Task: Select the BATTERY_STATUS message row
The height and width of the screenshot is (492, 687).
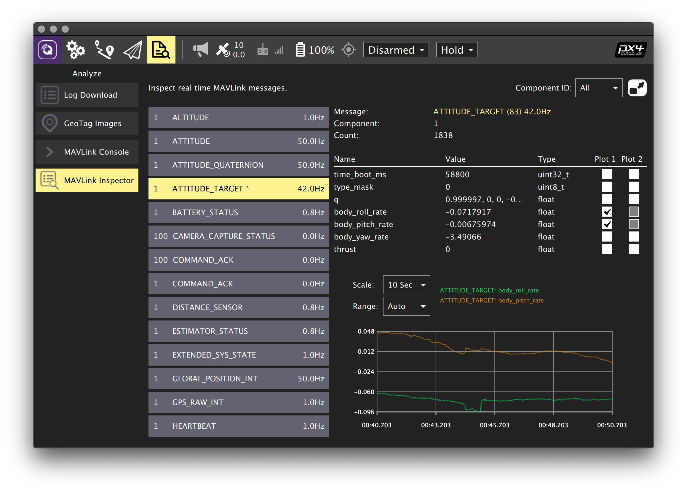Action: point(238,212)
